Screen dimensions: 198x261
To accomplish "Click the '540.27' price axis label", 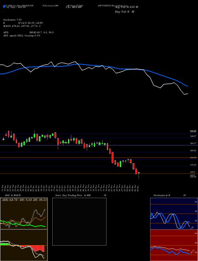I will click(x=193, y=136).
